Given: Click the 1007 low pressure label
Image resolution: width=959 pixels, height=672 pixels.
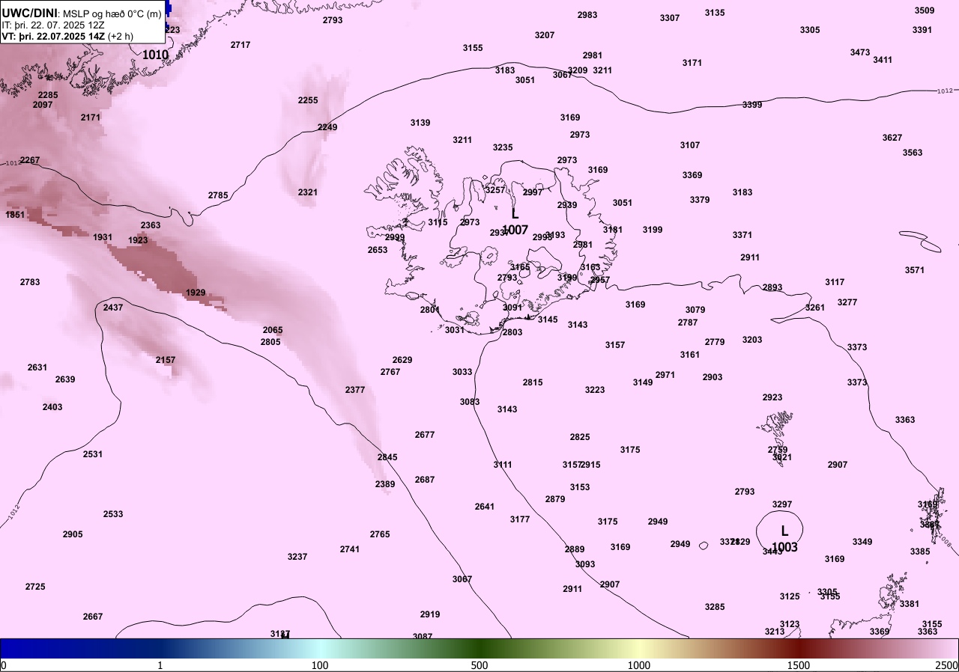Looking at the screenshot, I should [x=515, y=230].
